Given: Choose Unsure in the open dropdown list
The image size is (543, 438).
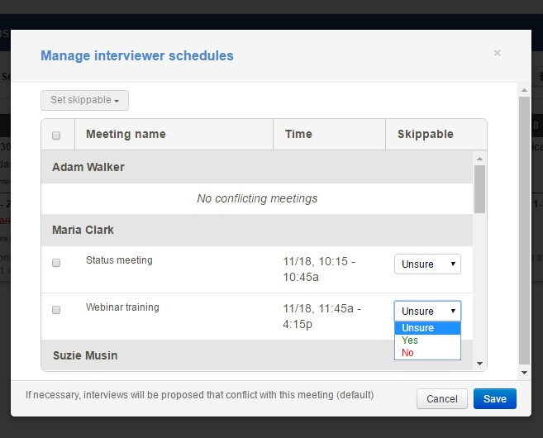Looking at the screenshot, I should click(x=427, y=328).
